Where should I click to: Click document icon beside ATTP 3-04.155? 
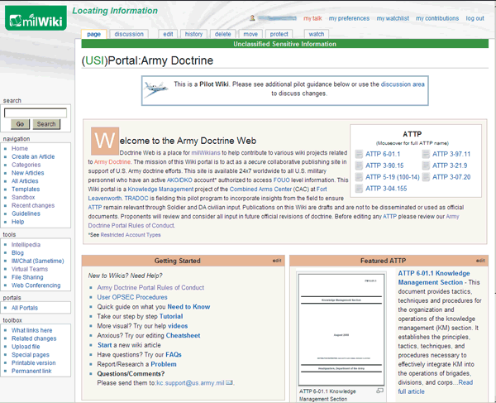tap(358, 189)
